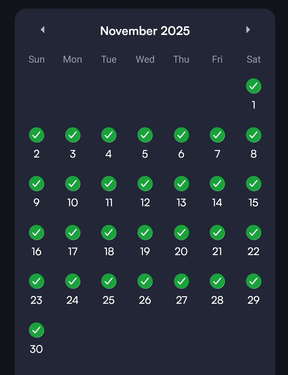Select the Sun weekday header
Viewport: 288px width, 375px height.
[37, 59]
